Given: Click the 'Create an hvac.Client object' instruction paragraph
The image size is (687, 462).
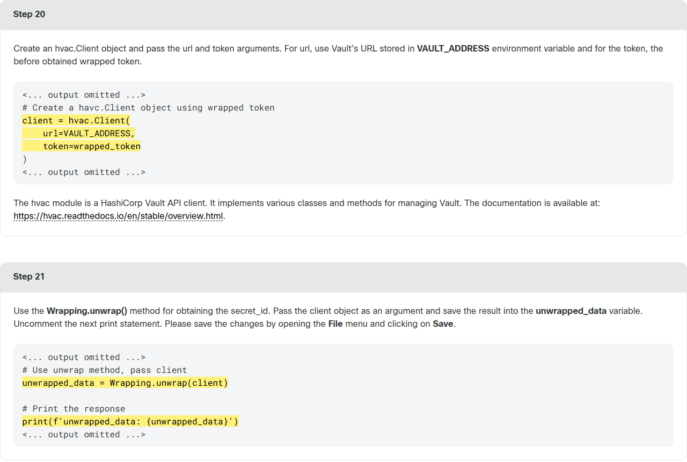Looking at the screenshot, I should [338, 55].
